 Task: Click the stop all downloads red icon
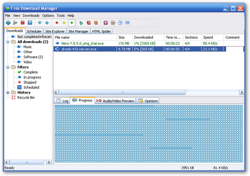[x=89, y=23]
